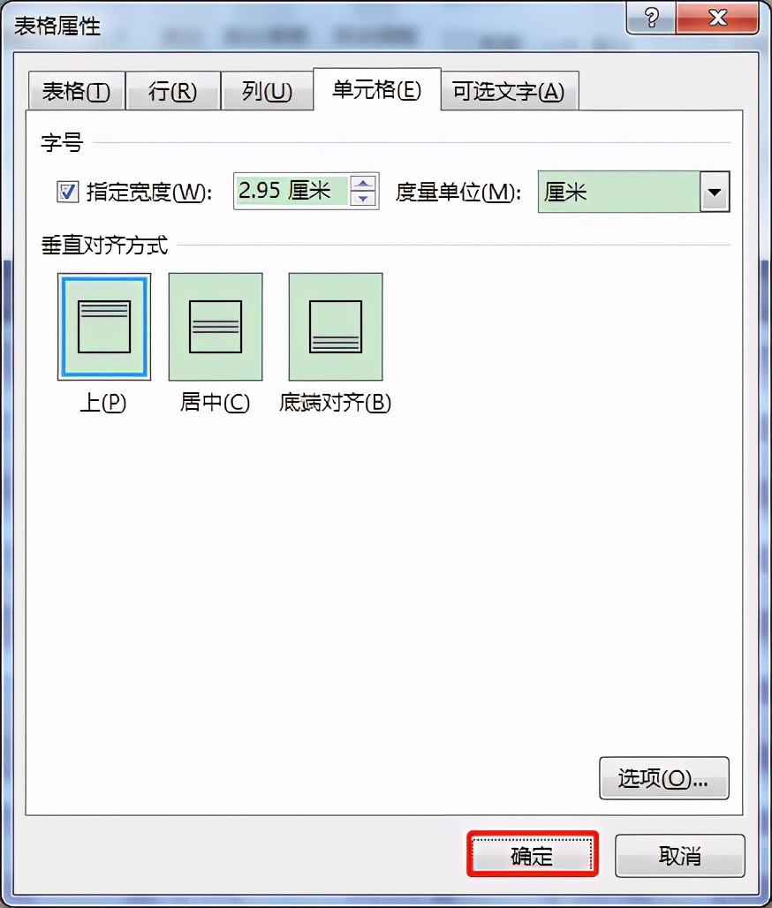Toggle the 指定宽度 checkbox
This screenshot has height=908, width=772.
tap(67, 192)
